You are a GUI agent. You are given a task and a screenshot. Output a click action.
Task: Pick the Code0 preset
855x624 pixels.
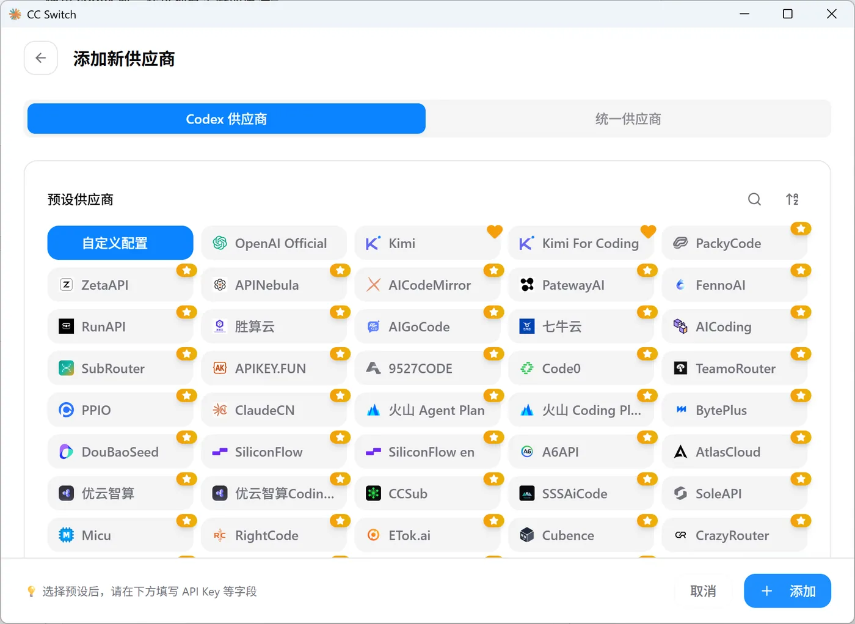pos(581,369)
